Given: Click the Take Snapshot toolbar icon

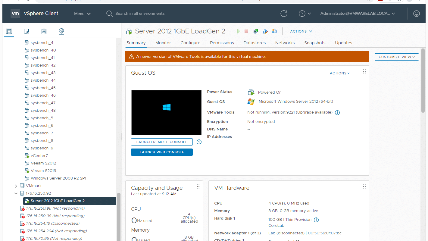Looking at the screenshot, I should [274, 31].
